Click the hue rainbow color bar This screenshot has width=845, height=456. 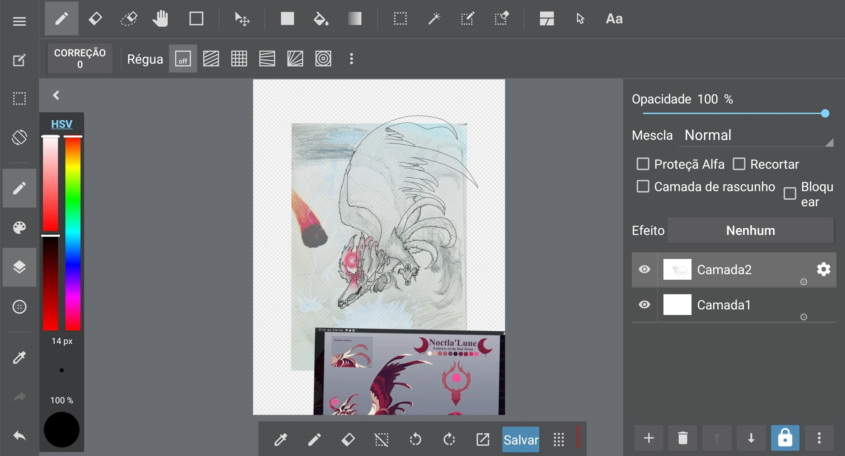(x=73, y=233)
